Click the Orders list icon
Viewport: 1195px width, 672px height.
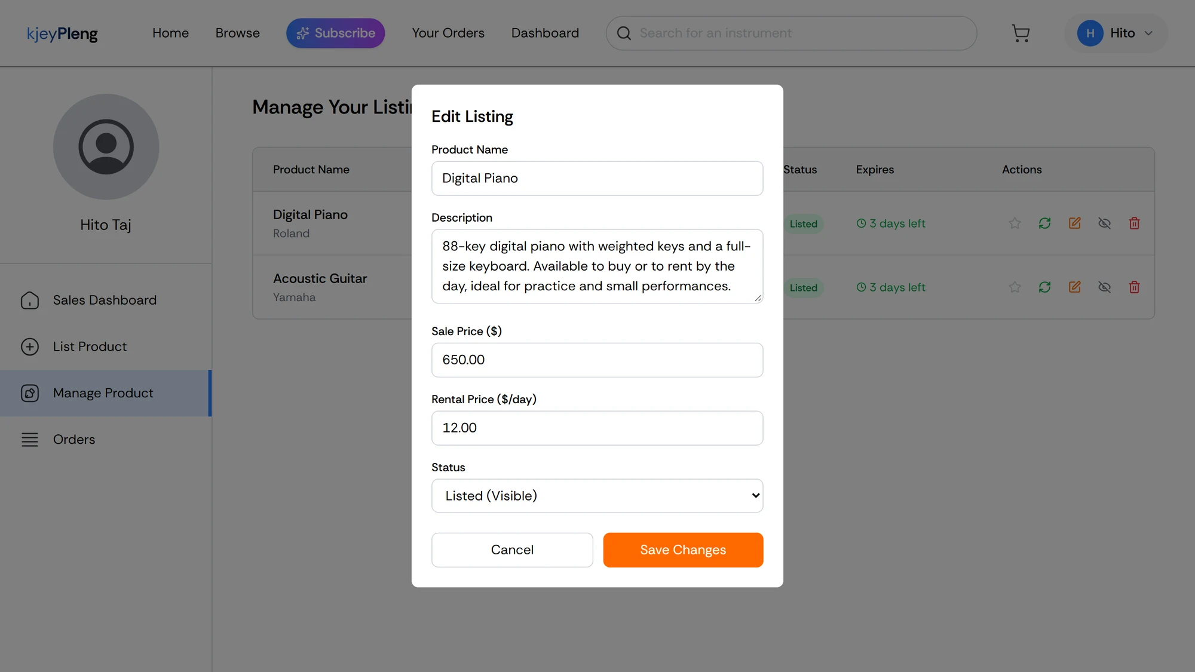click(x=30, y=440)
